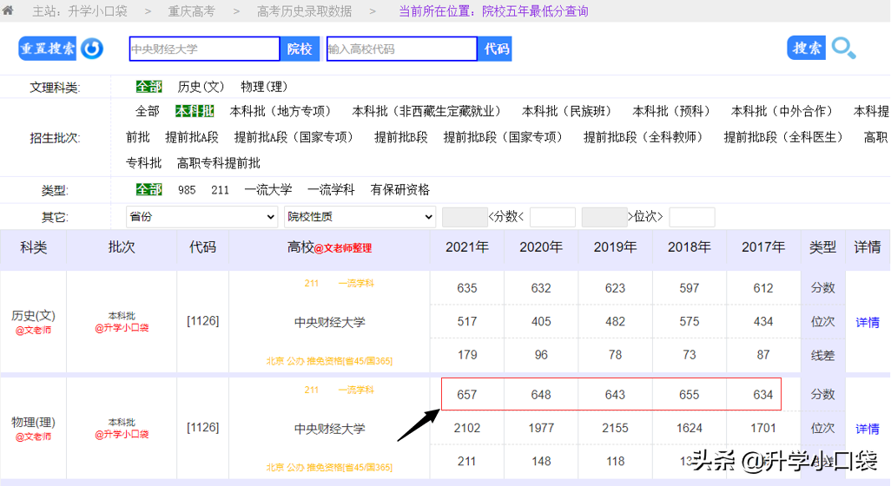
Task: Open 高考历史录取数据 breadcrumb link
Action: coord(304,11)
